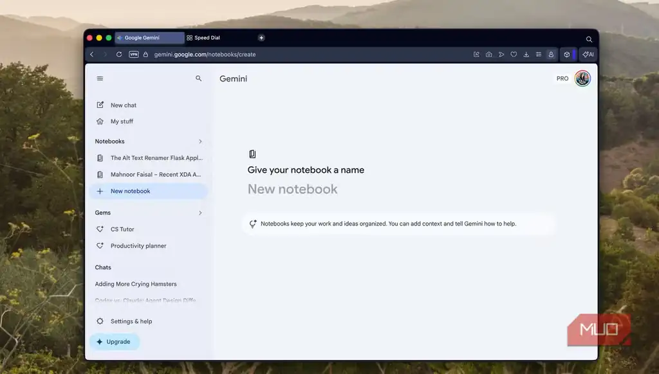Image resolution: width=659 pixels, height=374 pixels.
Task: Click the share/edit page icon in toolbar
Action: point(476,54)
